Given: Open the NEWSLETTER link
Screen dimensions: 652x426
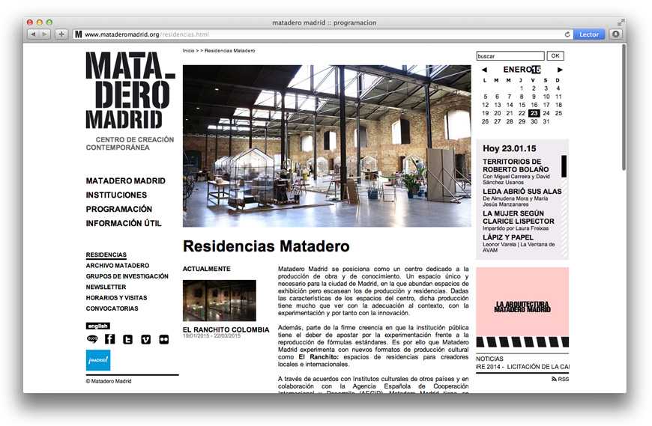Looking at the screenshot, I should coord(106,287).
